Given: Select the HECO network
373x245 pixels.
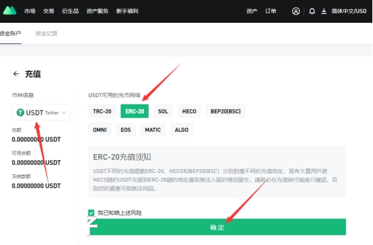Looking at the screenshot, I should point(189,111).
